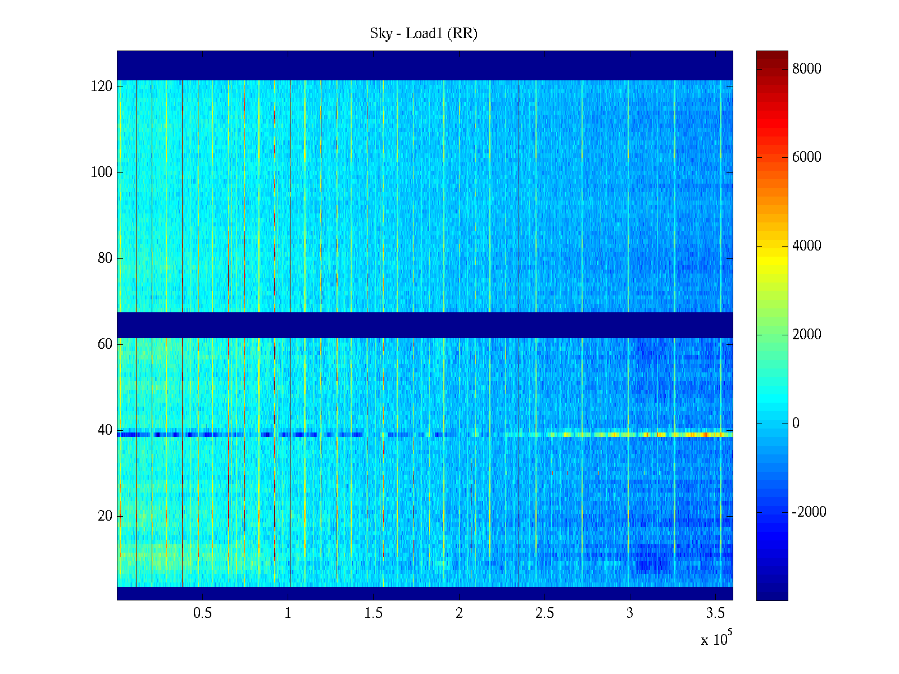Click the dark blue band between rows 60 and 80
The width and height of the screenshot is (899, 674).
425,325
